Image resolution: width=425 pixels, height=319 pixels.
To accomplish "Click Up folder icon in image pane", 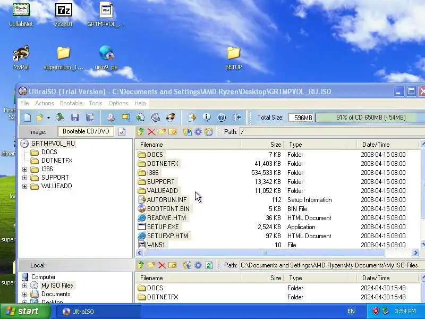I will 140,132.
